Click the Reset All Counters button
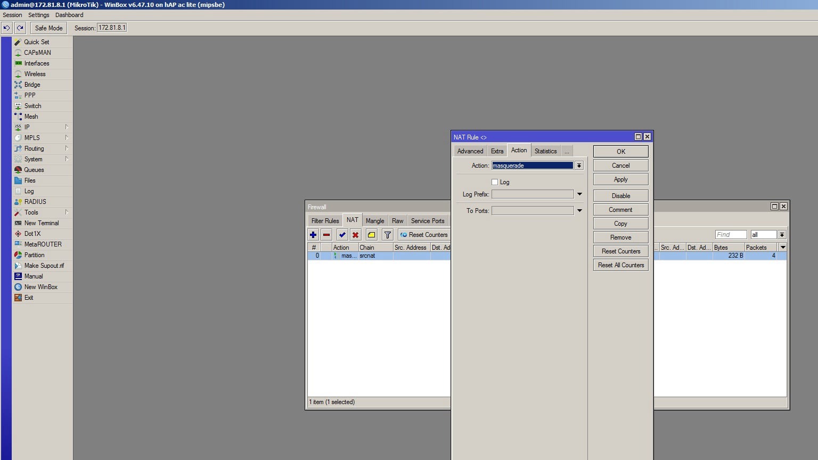This screenshot has width=818, height=460. (x=620, y=265)
